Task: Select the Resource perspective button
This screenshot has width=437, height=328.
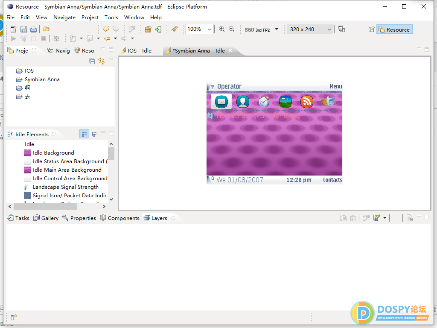Action: [x=394, y=29]
